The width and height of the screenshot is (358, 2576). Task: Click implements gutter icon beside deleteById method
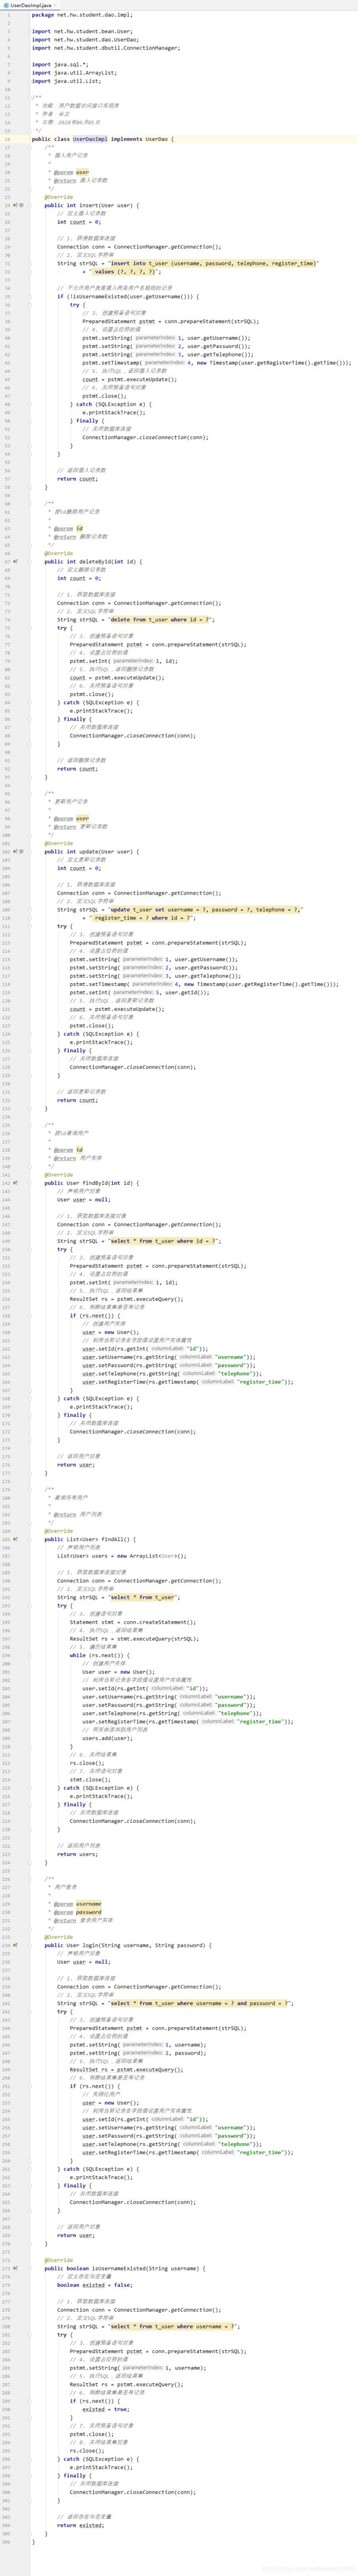click(x=15, y=561)
